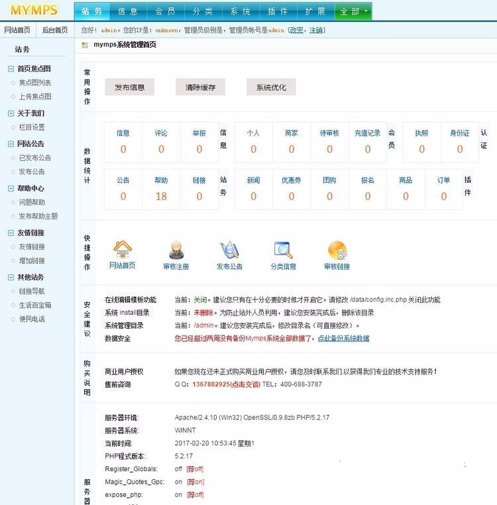The width and height of the screenshot is (497, 505).
Task: Open 已发布公告 in the sidebar
Action: (34, 158)
